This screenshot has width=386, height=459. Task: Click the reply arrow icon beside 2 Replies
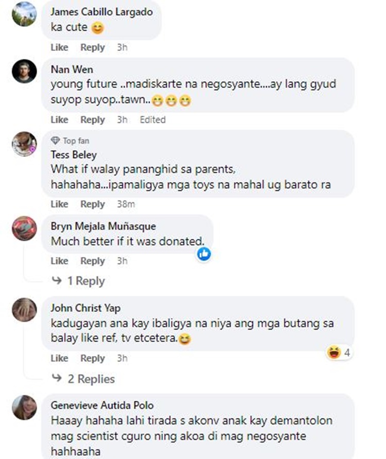tap(57, 378)
